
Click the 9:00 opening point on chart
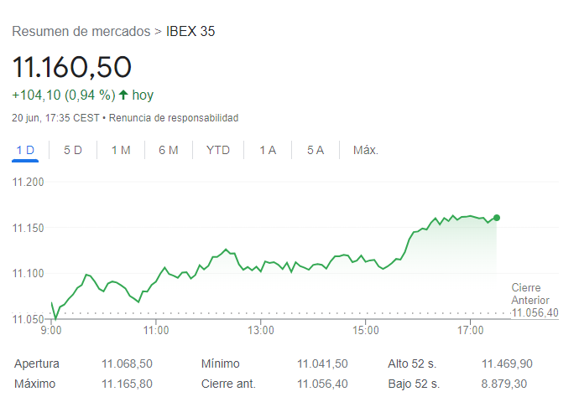pos(52,303)
